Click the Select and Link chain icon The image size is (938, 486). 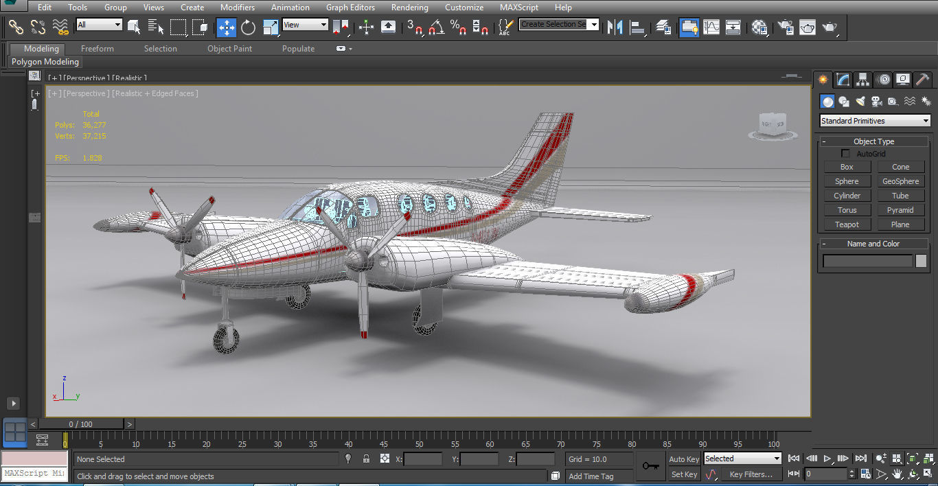tap(16, 27)
